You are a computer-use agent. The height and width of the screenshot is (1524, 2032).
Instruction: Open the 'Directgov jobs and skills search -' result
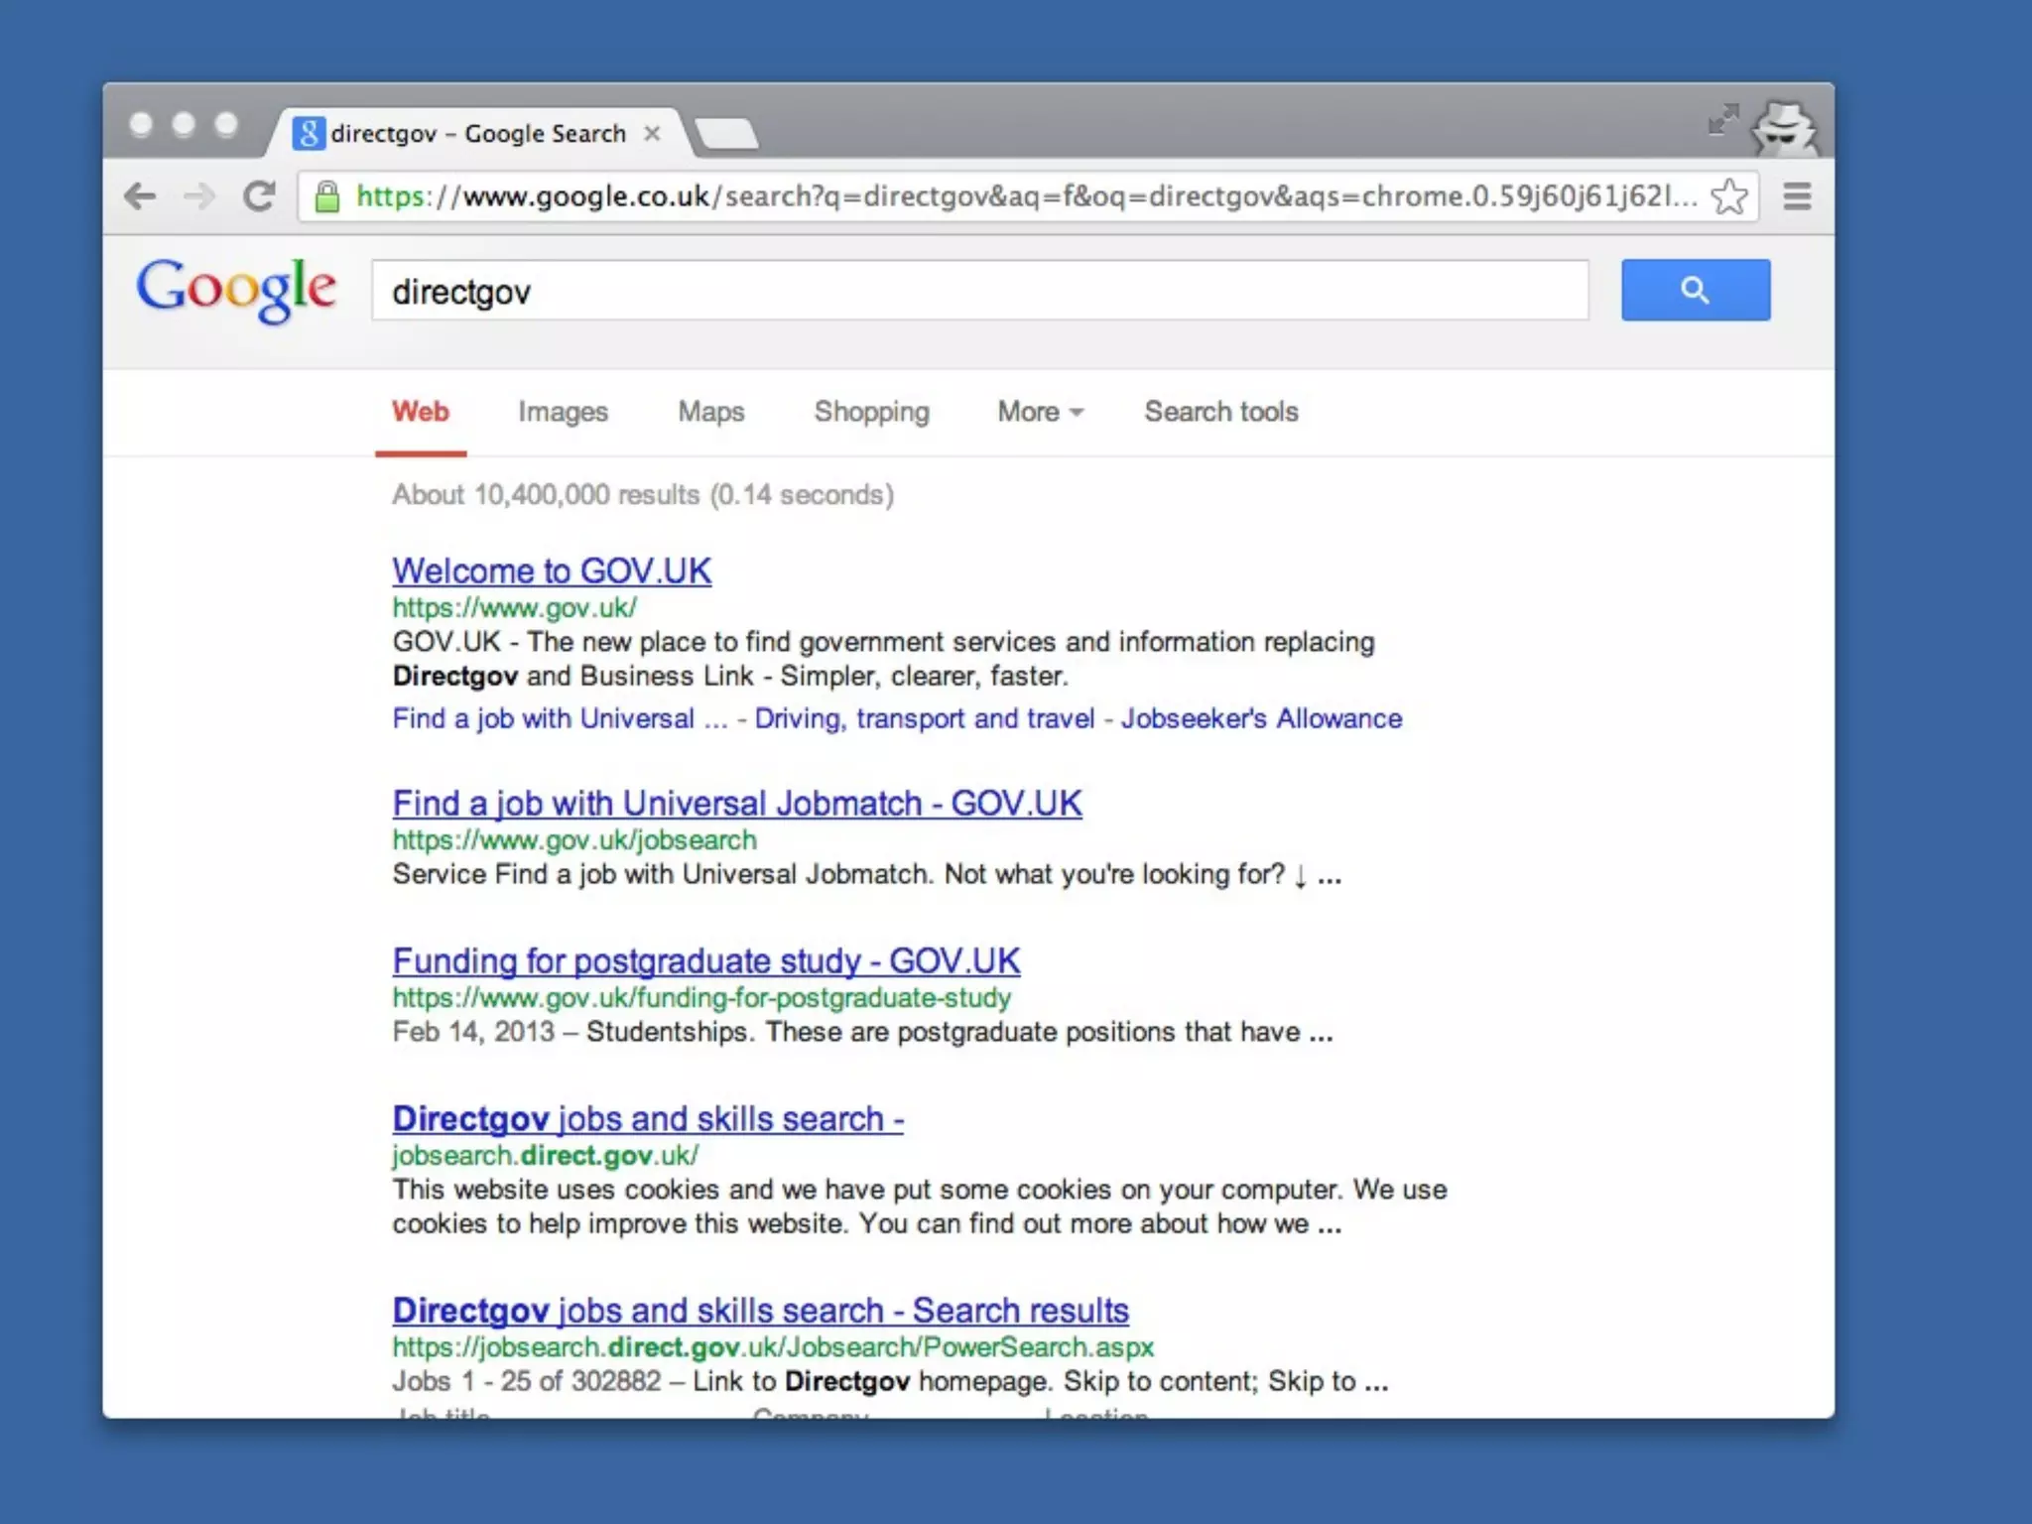click(648, 1118)
